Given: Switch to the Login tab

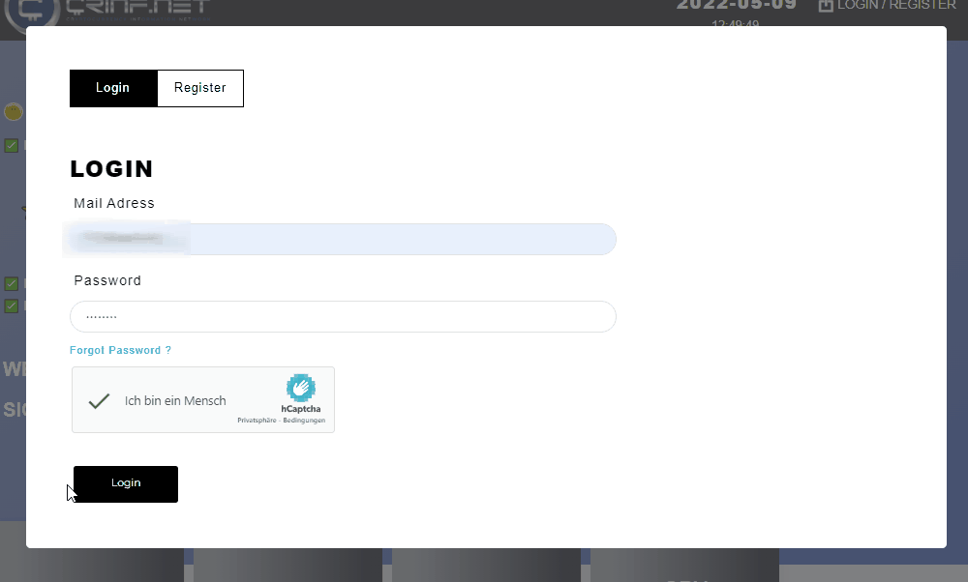Looking at the screenshot, I should tap(113, 88).
